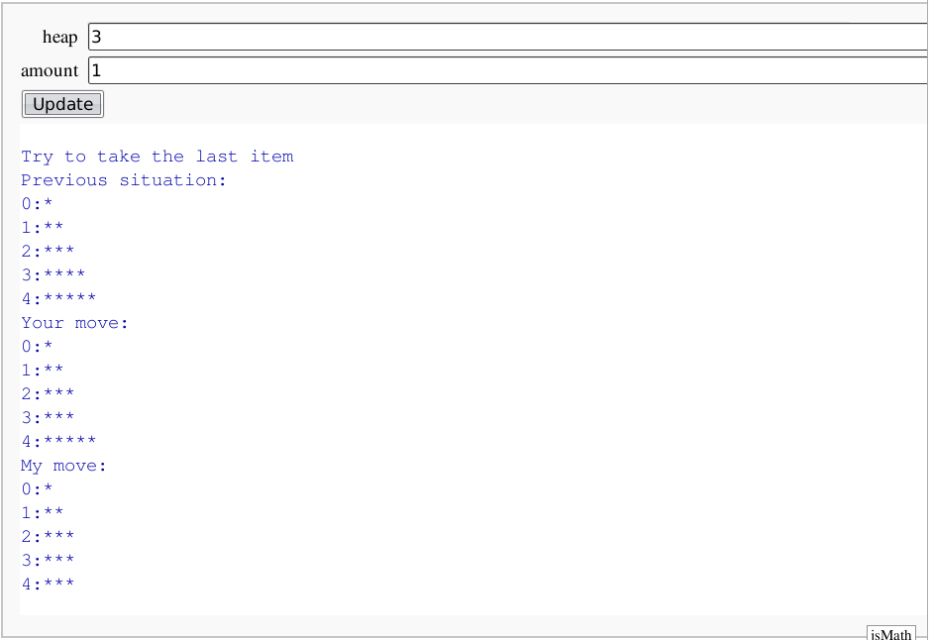This screenshot has width=933, height=640.
Task: Click the 'heap' field label
Action: click(59, 37)
